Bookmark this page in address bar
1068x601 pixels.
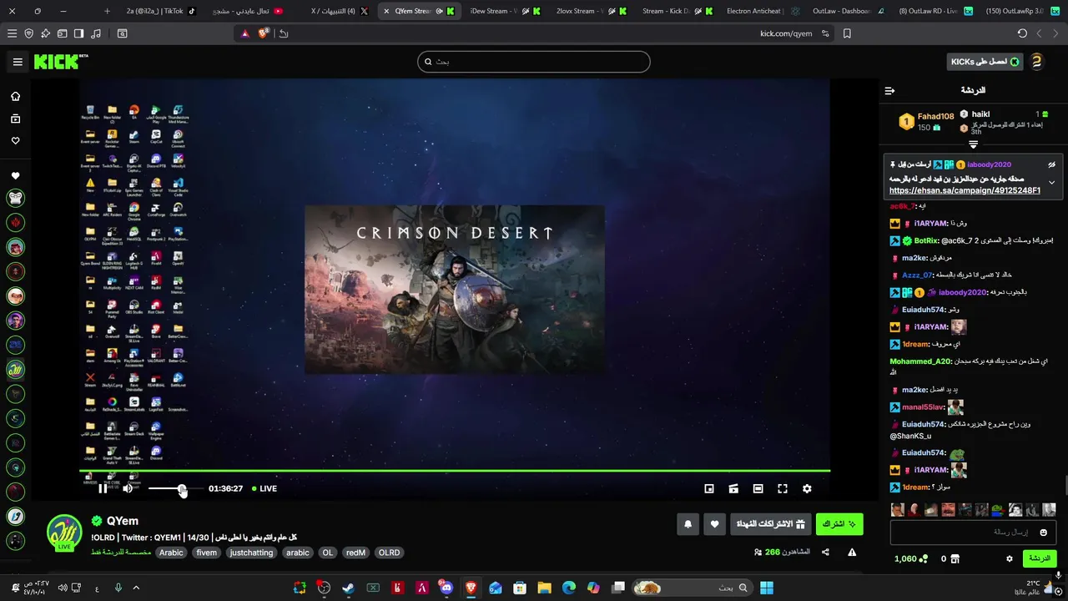pyautogui.click(x=847, y=33)
